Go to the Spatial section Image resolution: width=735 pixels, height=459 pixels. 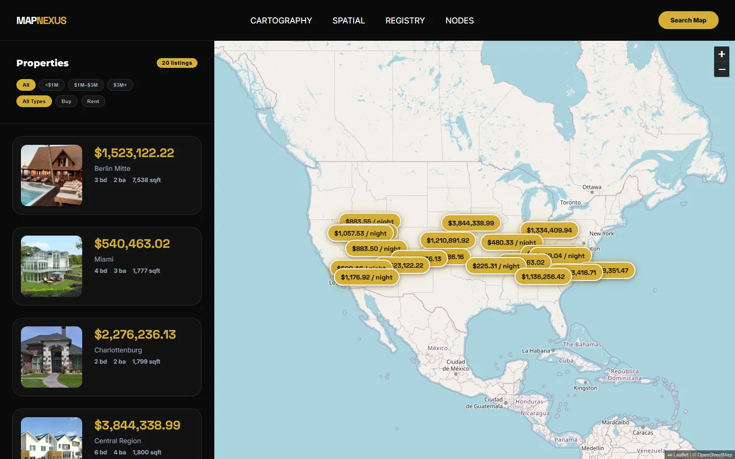tap(349, 20)
